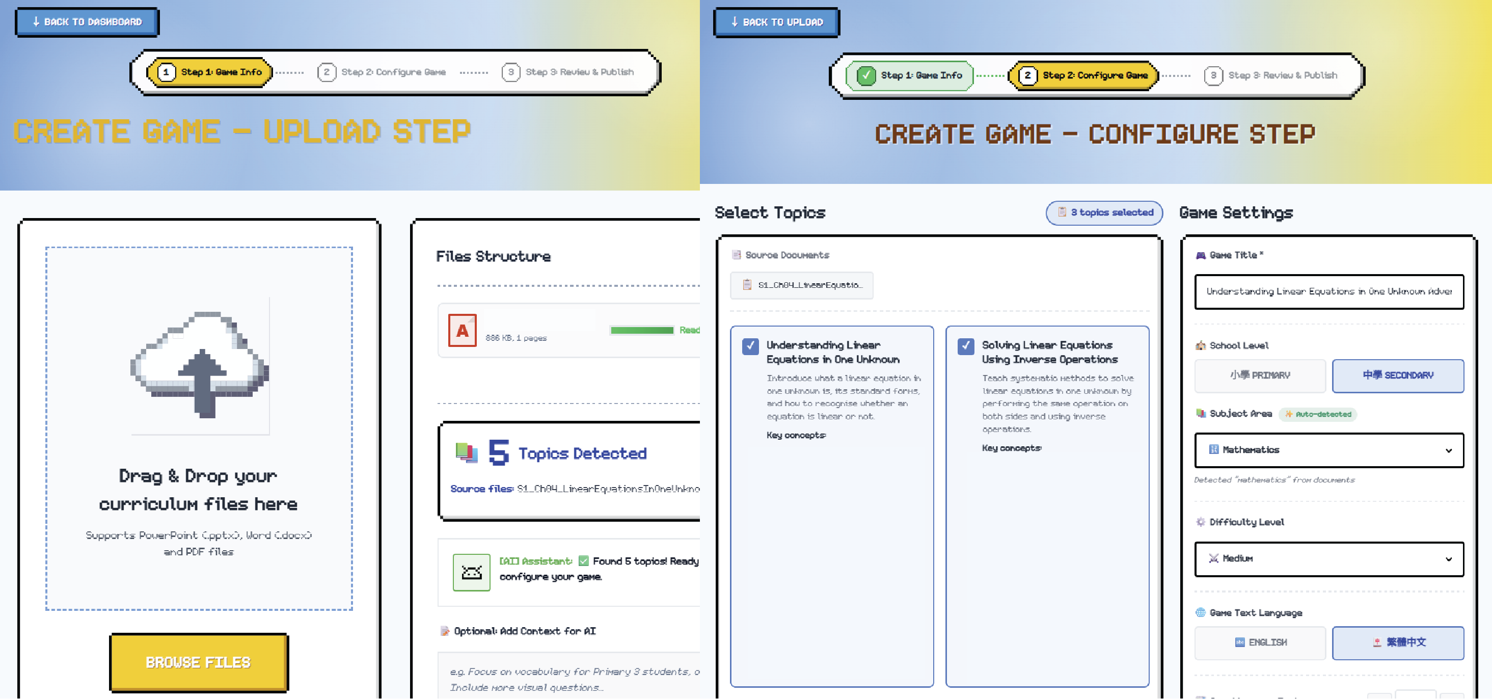Uncheck Understanding Linear Equations topic checkbox
1492x699 pixels.
pyautogui.click(x=750, y=346)
